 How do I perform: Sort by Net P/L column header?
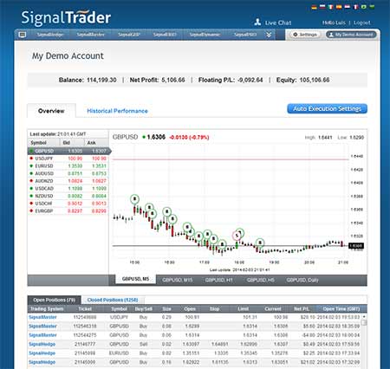click(302, 309)
